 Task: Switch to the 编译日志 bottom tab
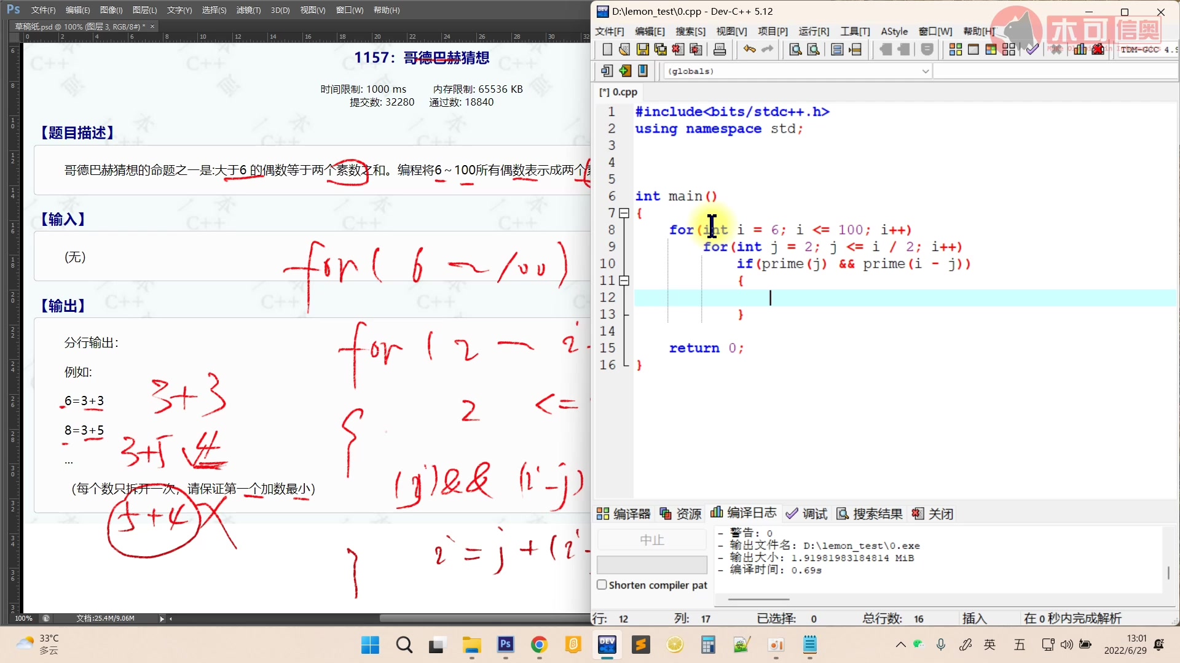744,513
